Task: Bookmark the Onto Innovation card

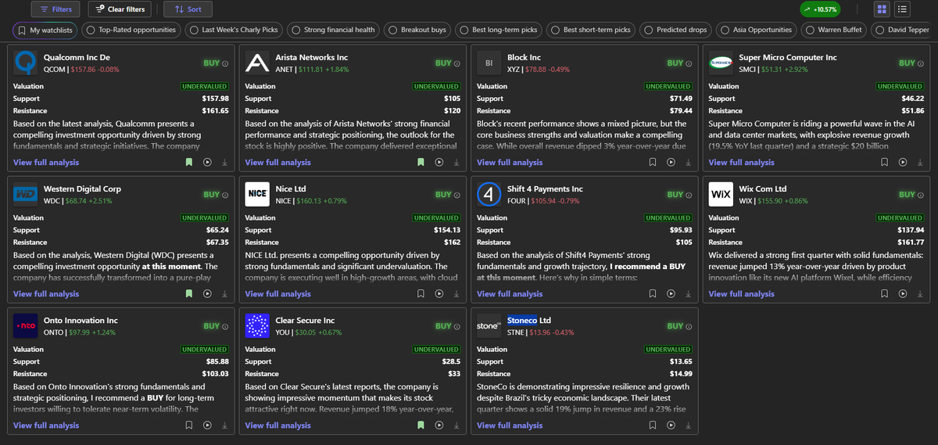Action: [x=188, y=425]
